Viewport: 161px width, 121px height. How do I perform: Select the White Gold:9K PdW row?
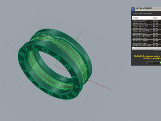[x=147, y=36]
